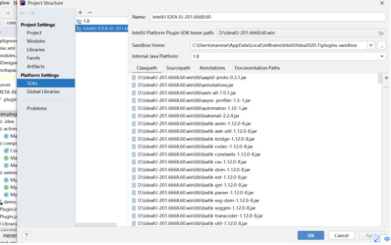Select batik-ext-1.12.0-8.jar classpath entry
The image size is (391, 245).
(192, 177)
